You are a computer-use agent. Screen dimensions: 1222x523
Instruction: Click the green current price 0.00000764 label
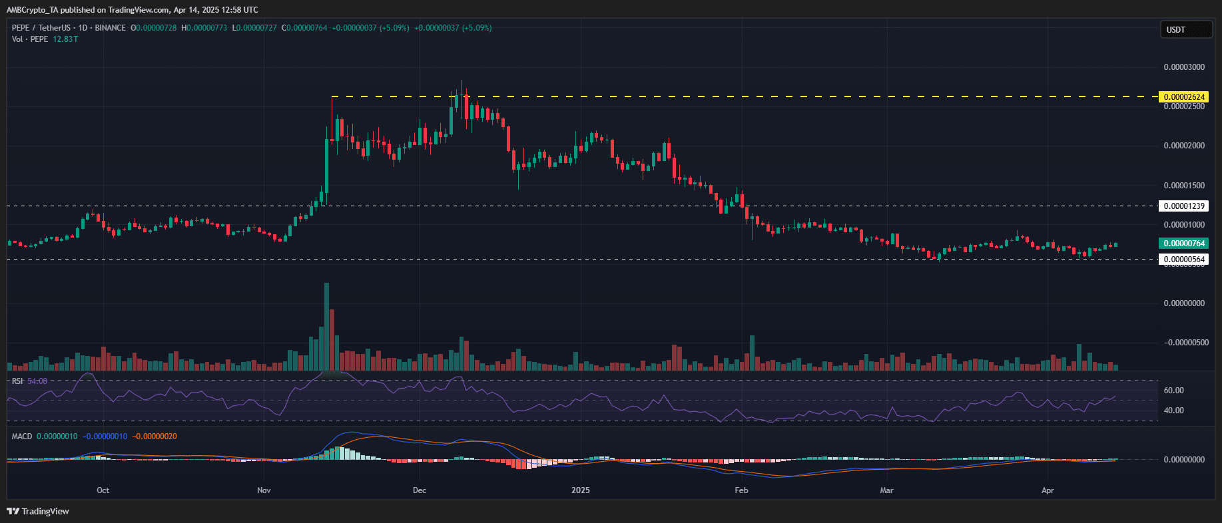[1184, 244]
